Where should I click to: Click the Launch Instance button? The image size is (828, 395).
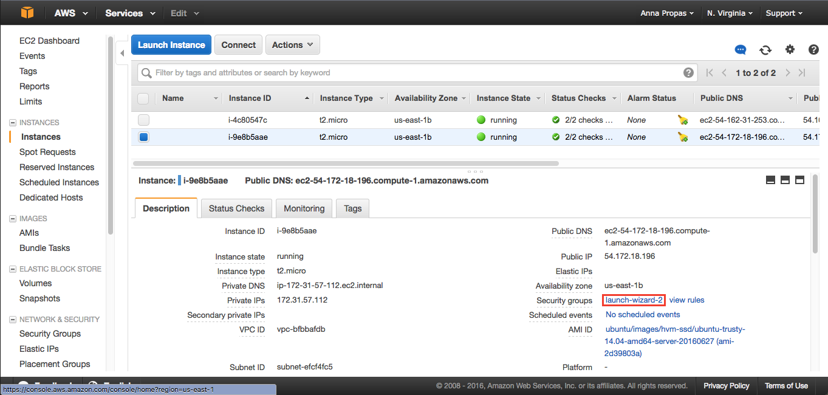[171, 45]
